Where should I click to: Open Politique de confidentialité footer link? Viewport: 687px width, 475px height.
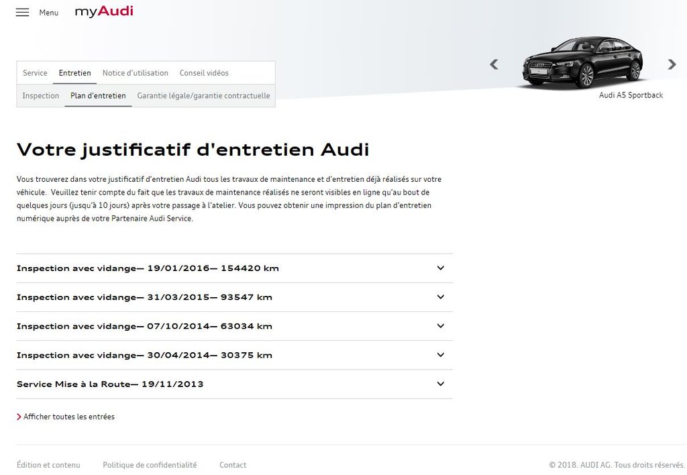[x=150, y=465]
